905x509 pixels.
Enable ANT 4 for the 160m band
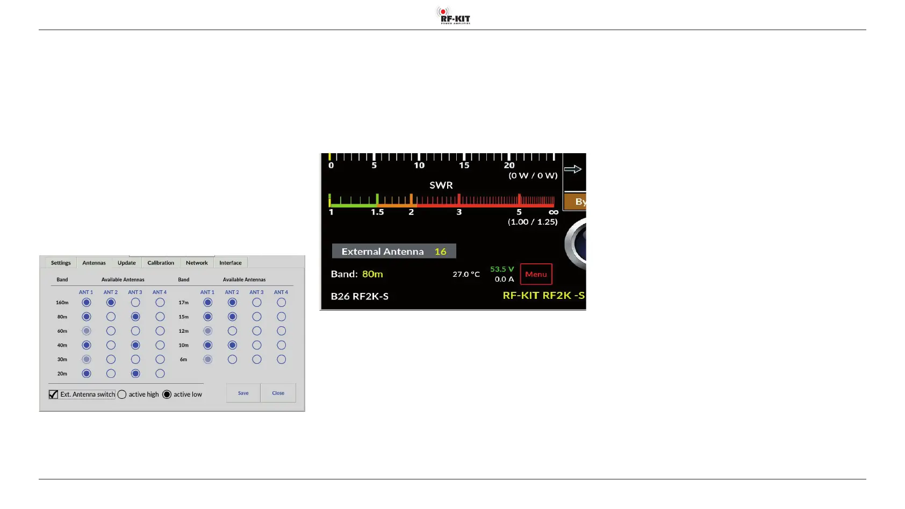[x=160, y=303]
